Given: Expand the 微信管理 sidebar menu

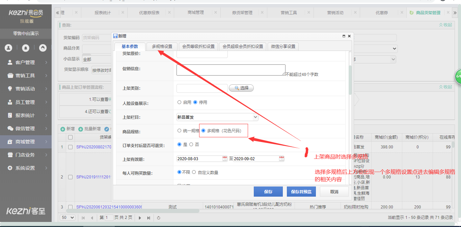Looking at the screenshot, I should pyautogui.click(x=46, y=129).
